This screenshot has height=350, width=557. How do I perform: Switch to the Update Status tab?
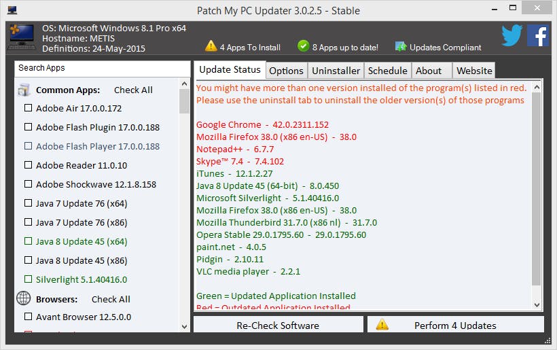(230, 69)
